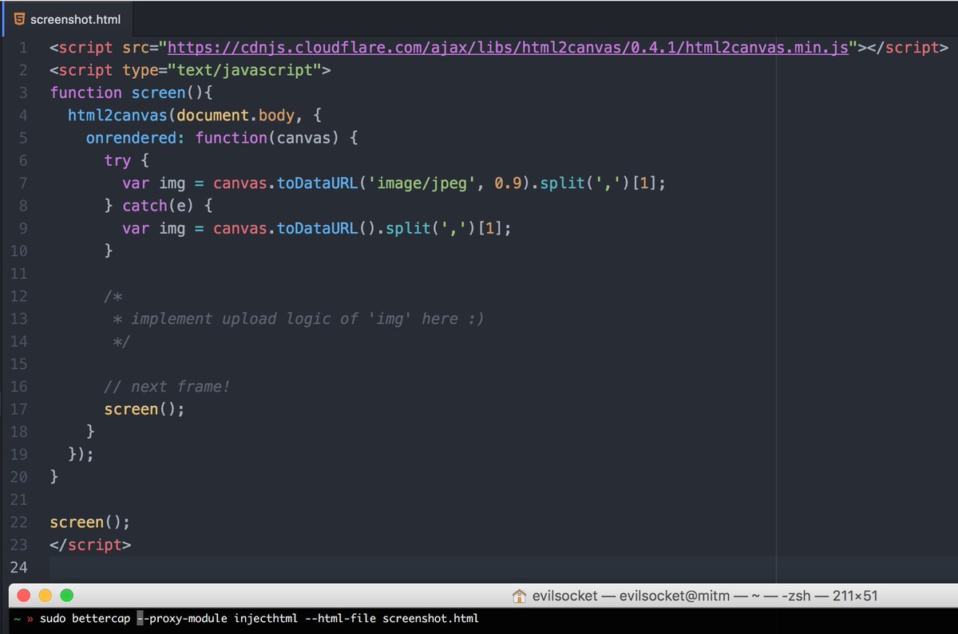
Task: Click the 'try' keyword on line 6
Action: click(x=117, y=160)
